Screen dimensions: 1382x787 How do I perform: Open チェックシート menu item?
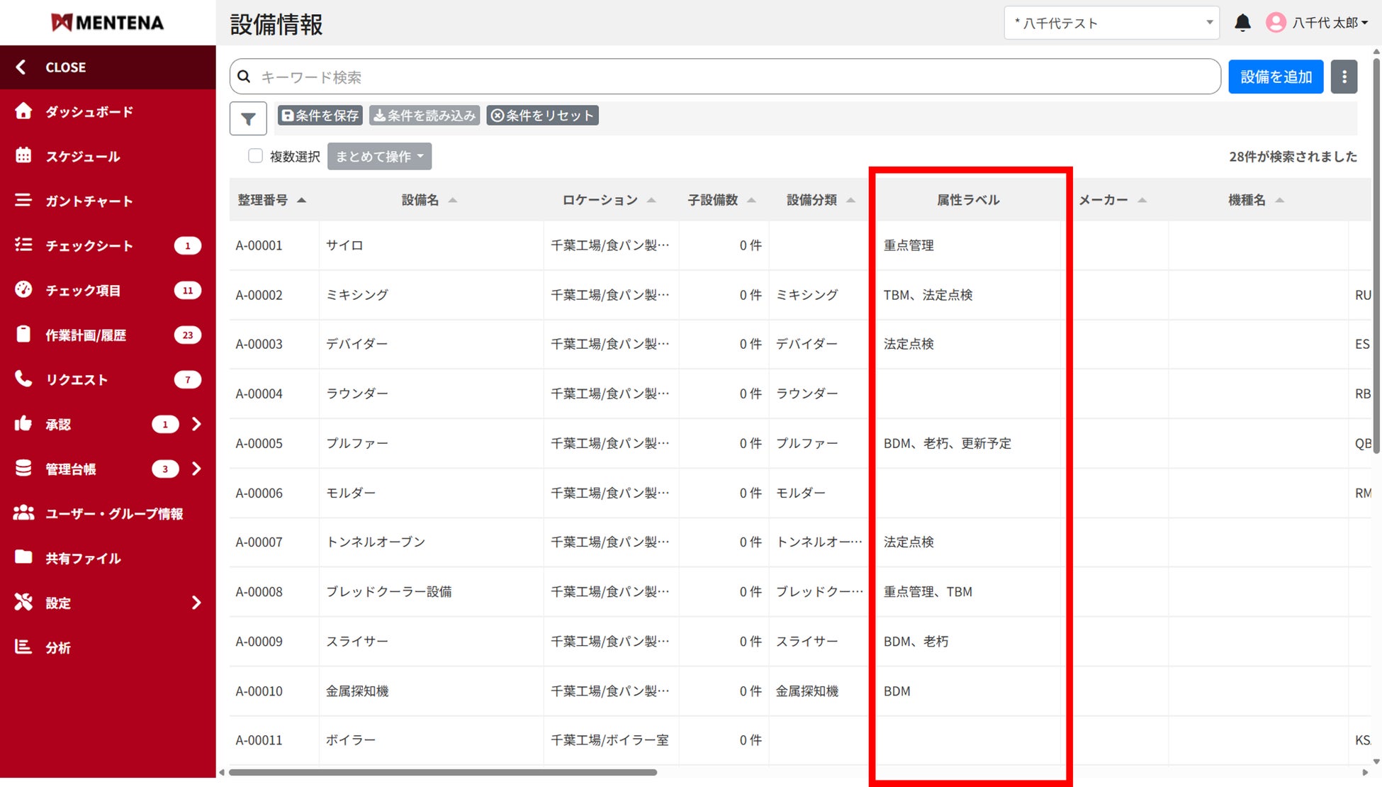(x=89, y=245)
